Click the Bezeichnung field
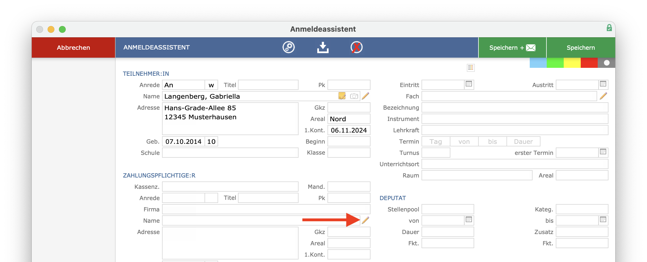Viewport: 647px width, 262px height. tap(515, 107)
